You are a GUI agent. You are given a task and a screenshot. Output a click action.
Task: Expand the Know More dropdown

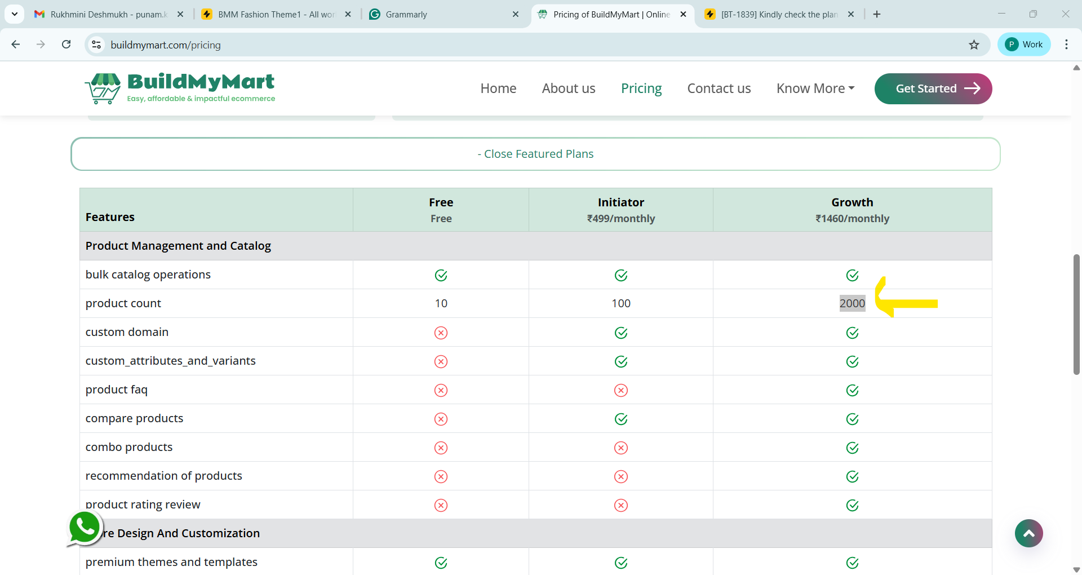[815, 89]
